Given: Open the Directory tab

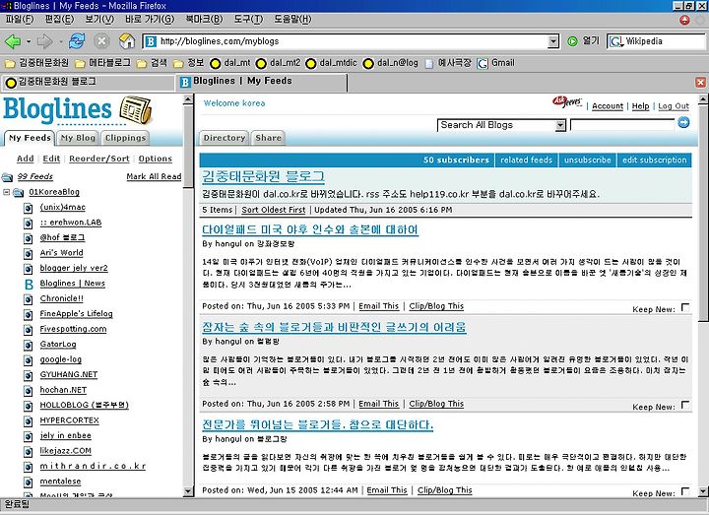Looking at the screenshot, I should 224,138.
